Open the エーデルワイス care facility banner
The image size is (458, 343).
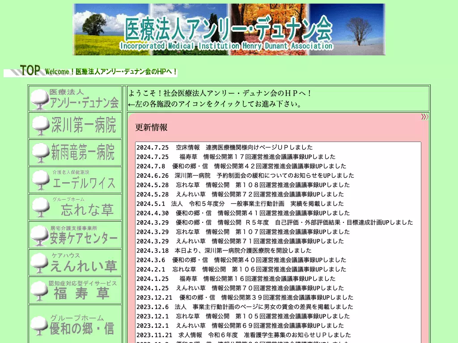75,180
